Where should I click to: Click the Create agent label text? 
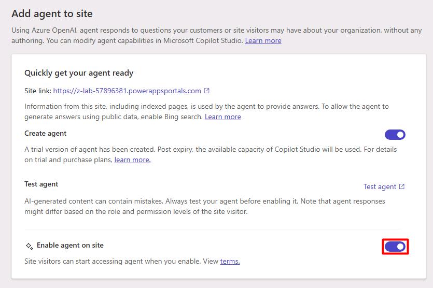(46, 133)
